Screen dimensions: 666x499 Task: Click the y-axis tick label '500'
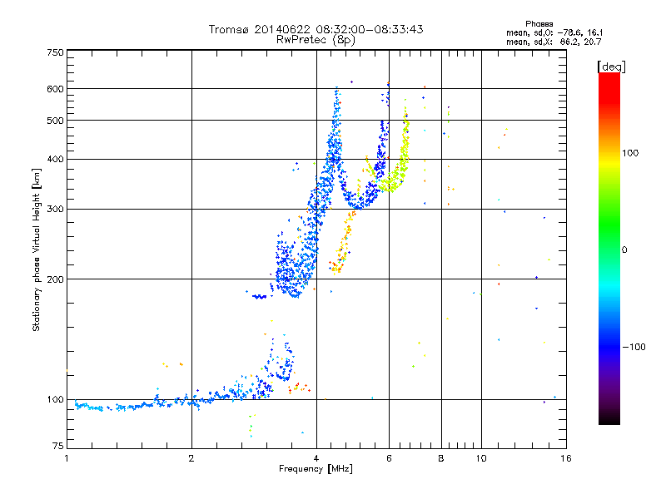[x=56, y=121]
